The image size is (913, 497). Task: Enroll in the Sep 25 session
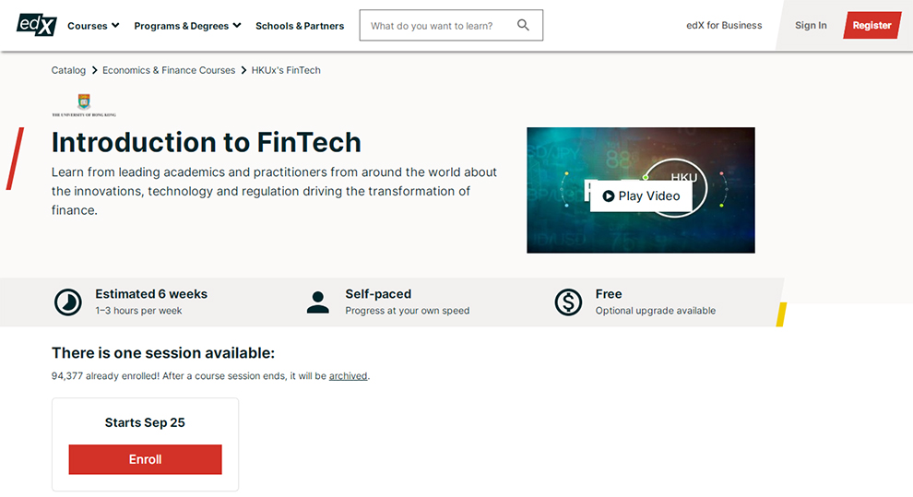pos(145,459)
